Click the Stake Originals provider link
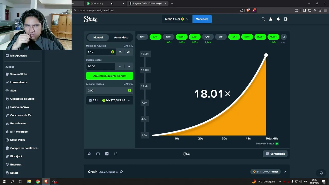 click(x=108, y=172)
